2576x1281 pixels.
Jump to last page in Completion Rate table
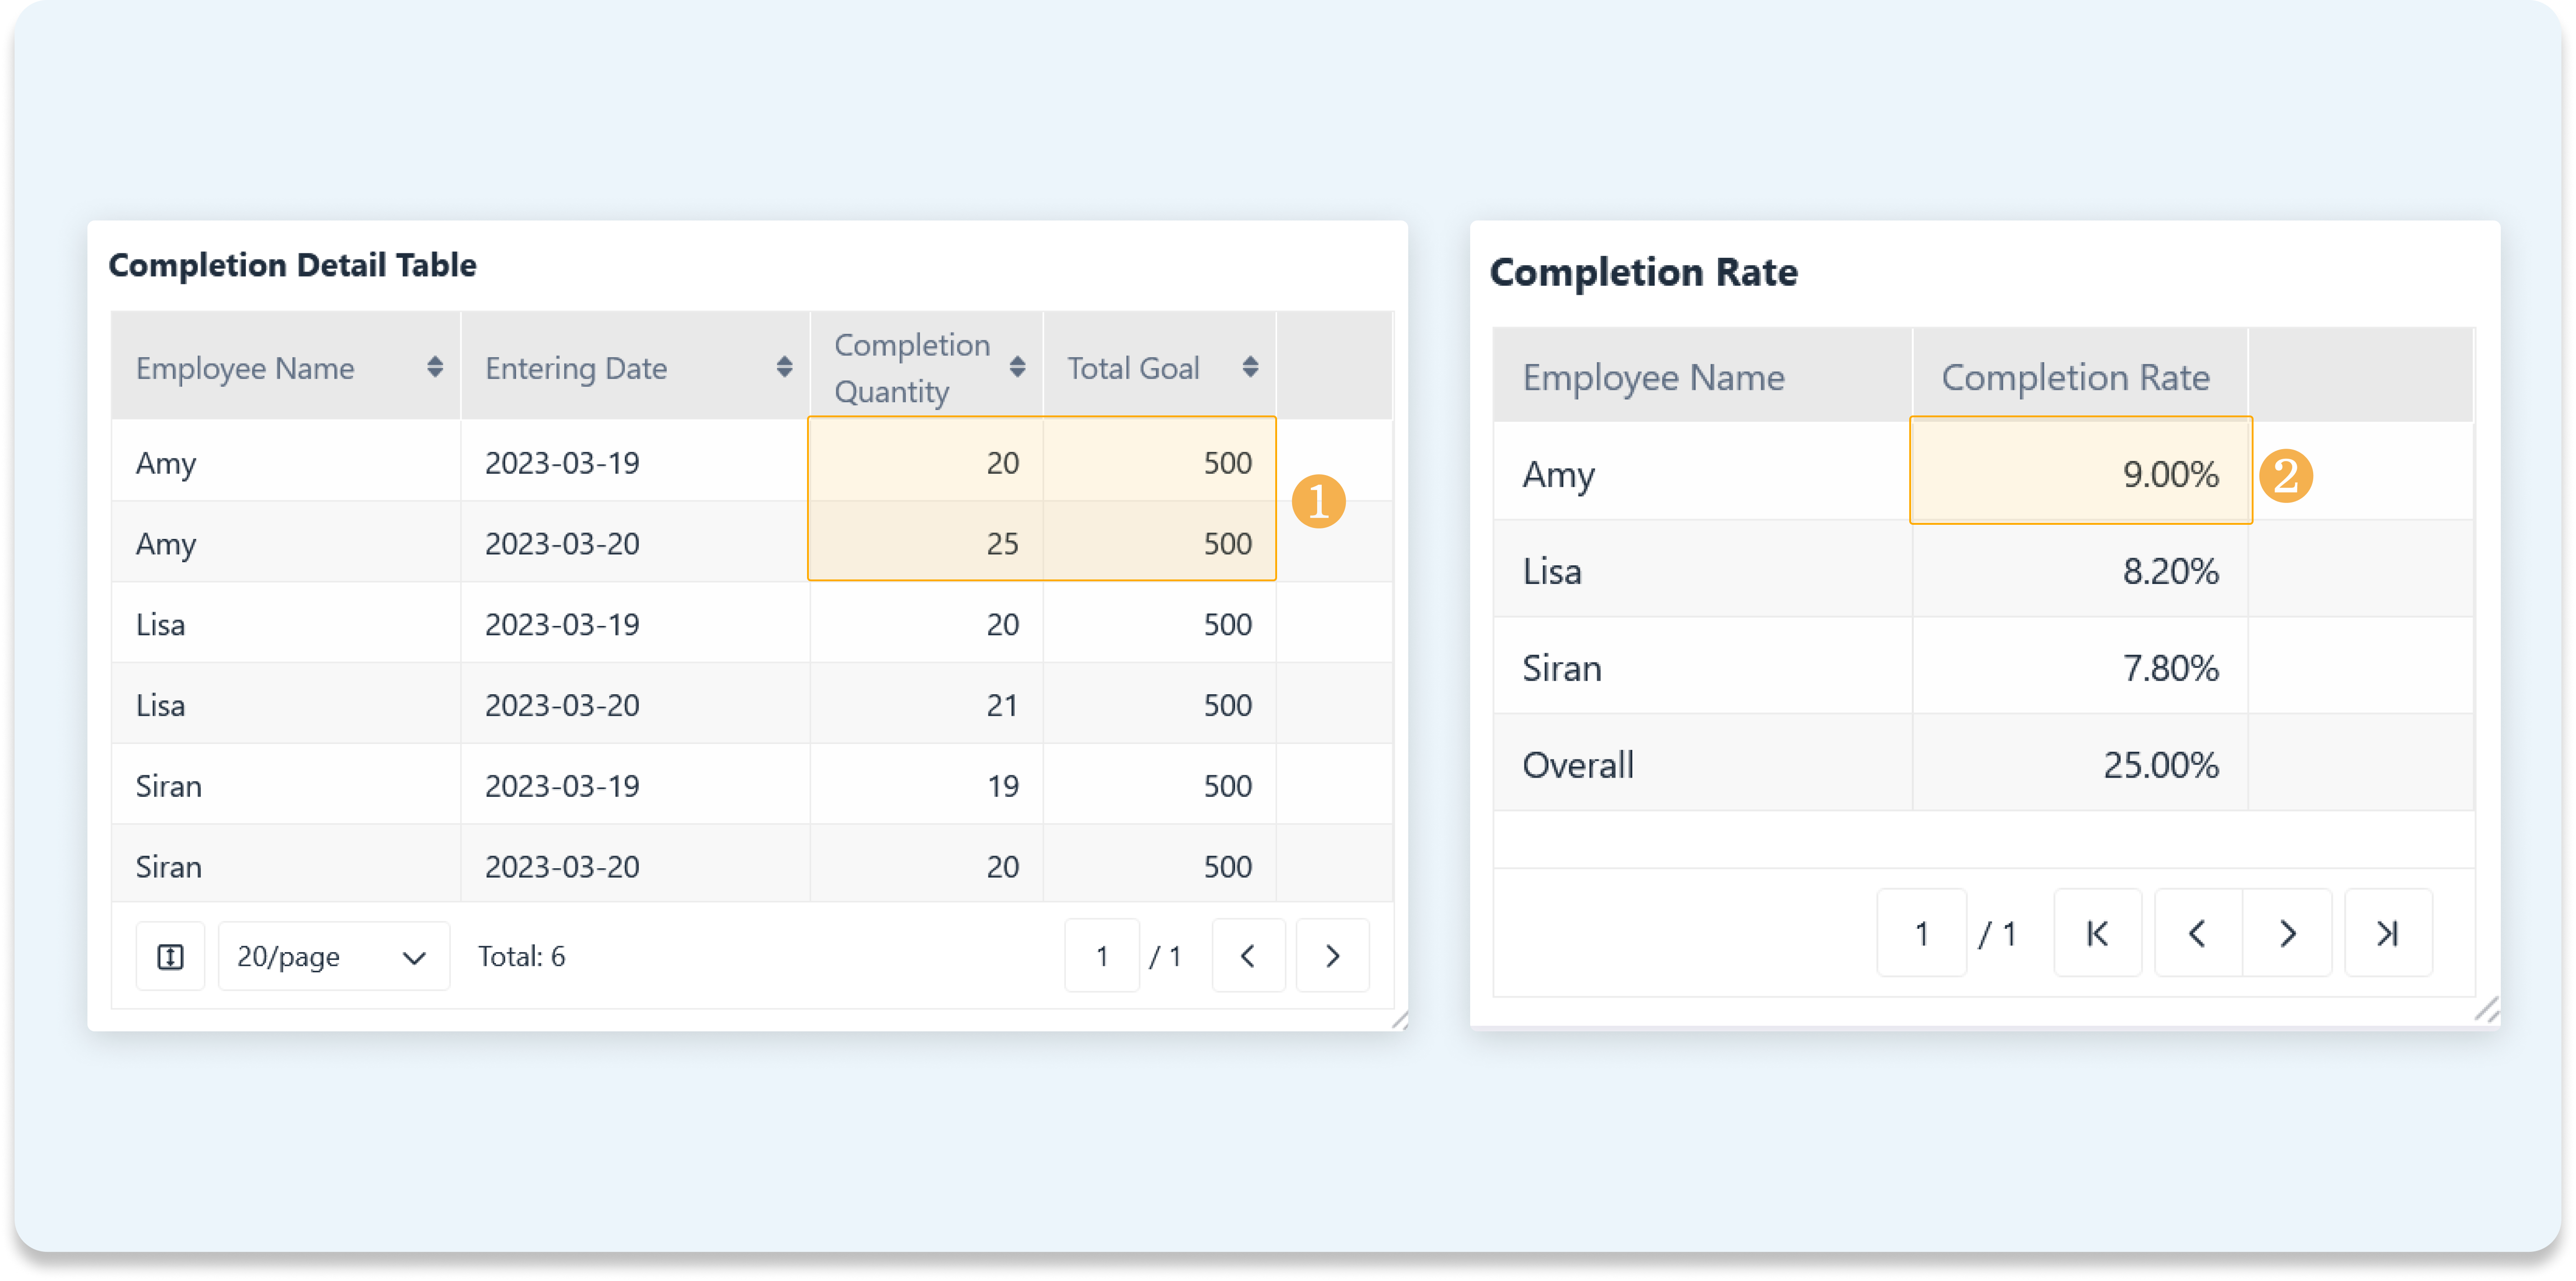(x=2388, y=934)
